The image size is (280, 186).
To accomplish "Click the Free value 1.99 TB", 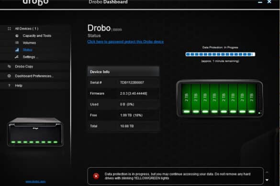I will [131, 115].
